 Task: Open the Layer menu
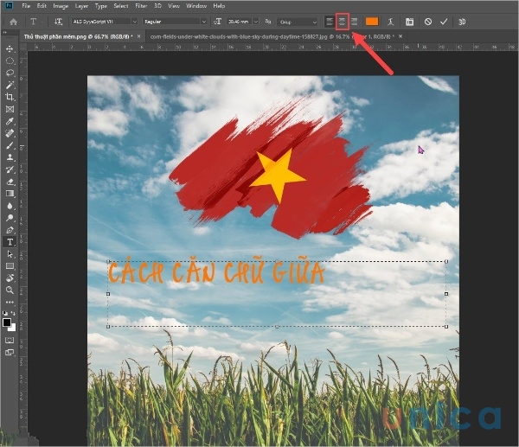click(81, 6)
